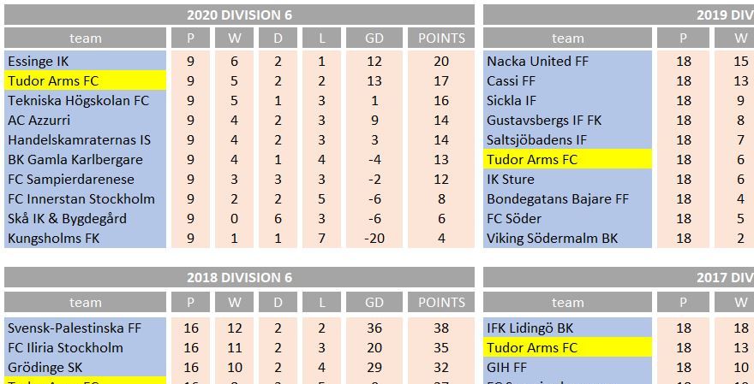Select Tudor Arms FC in 2020 table
Screen dimensions: 754x384
point(85,80)
